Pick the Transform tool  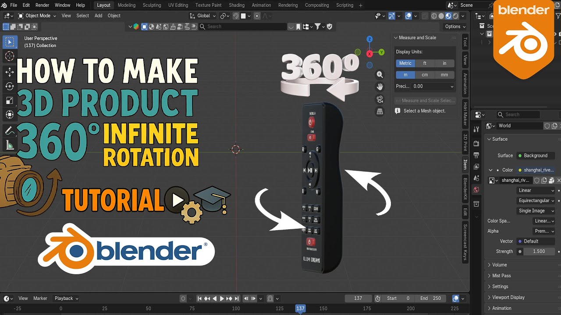[9, 115]
